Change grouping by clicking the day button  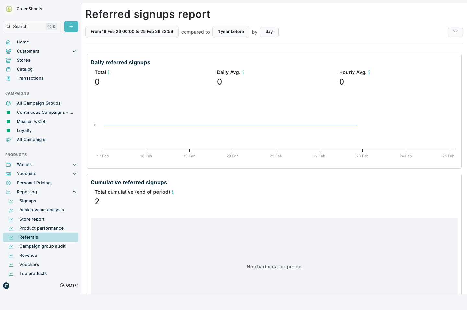pyautogui.click(x=269, y=32)
